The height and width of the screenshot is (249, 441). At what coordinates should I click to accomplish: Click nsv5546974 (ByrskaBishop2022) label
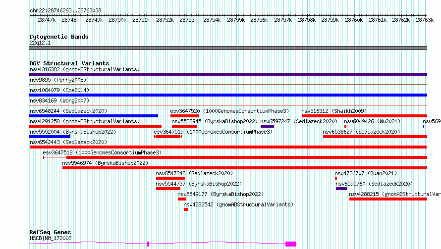click(105, 163)
